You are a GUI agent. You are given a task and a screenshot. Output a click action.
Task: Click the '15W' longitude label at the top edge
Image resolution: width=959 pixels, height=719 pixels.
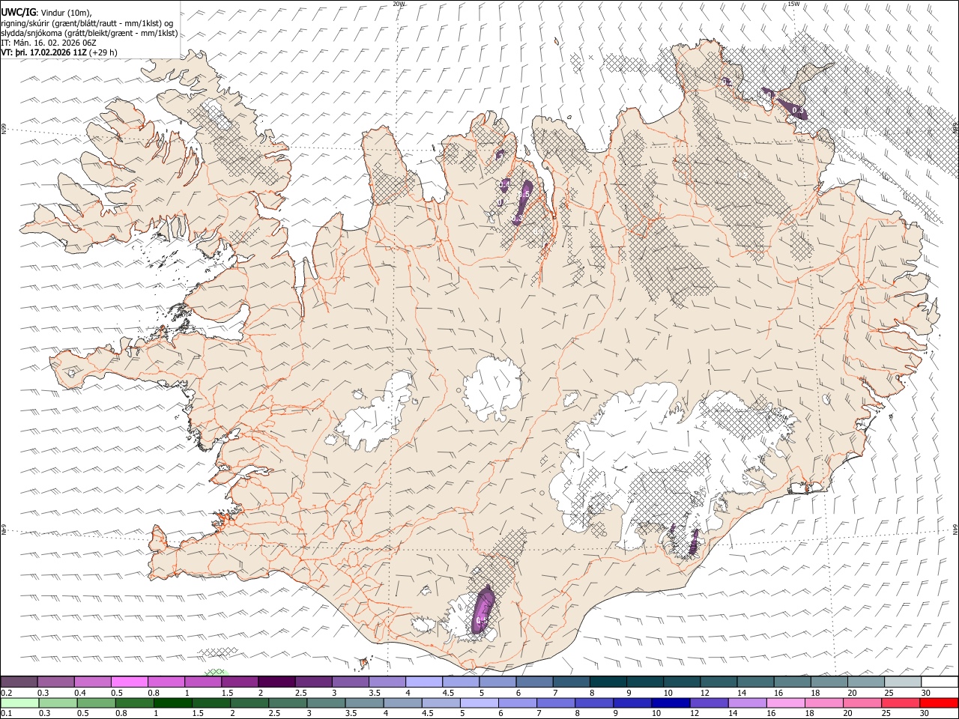(x=793, y=4)
